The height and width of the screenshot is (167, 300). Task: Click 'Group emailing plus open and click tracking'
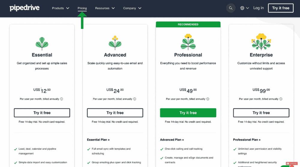[116, 162]
